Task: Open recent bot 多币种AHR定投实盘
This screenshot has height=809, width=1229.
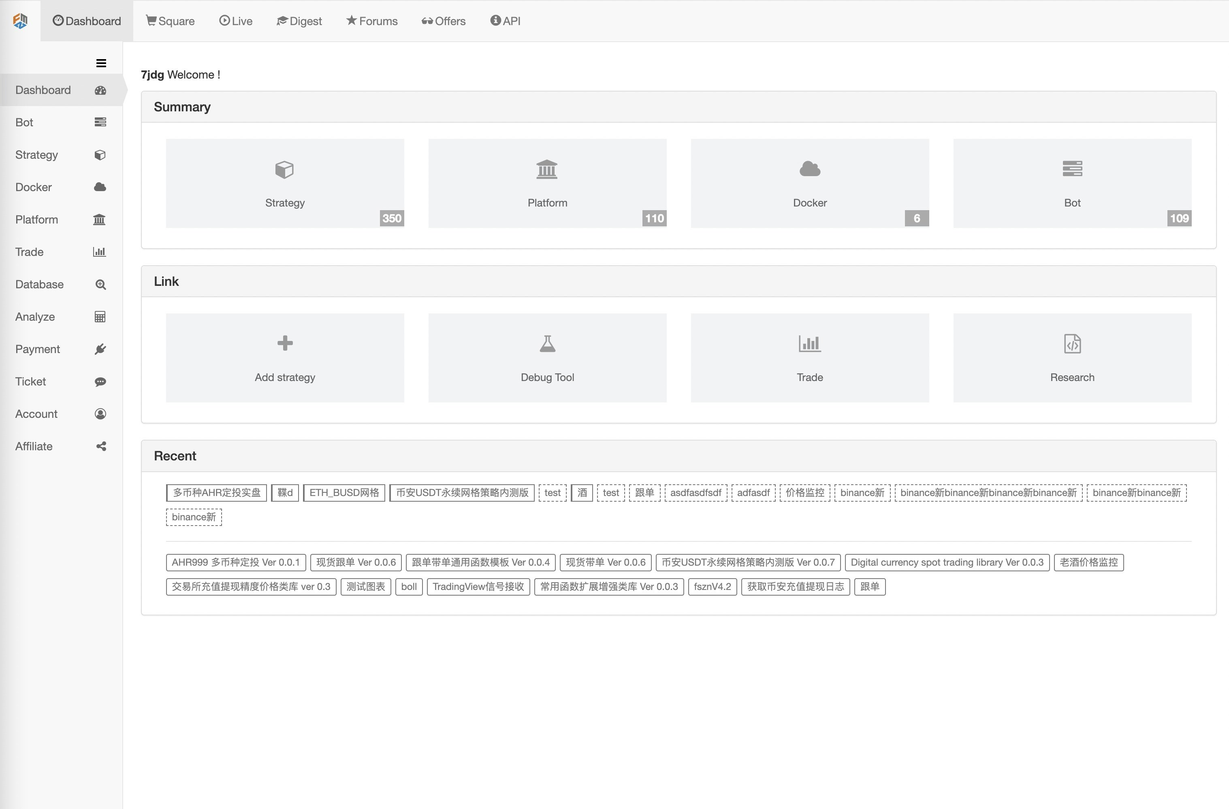Action: (x=216, y=493)
